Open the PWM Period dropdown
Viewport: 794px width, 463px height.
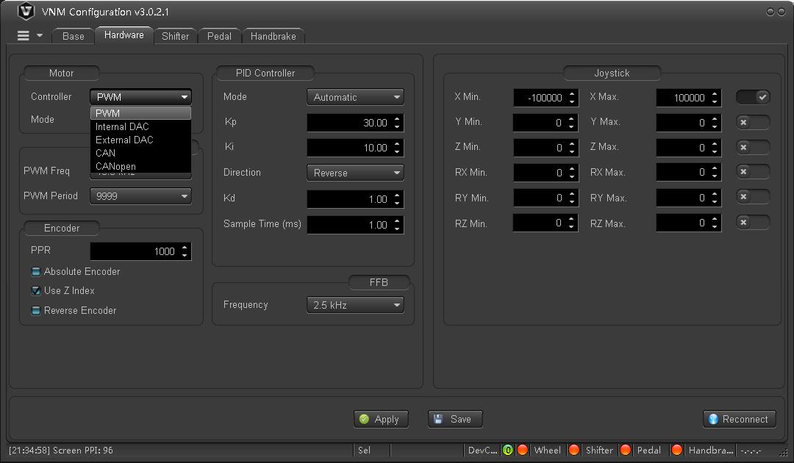140,195
